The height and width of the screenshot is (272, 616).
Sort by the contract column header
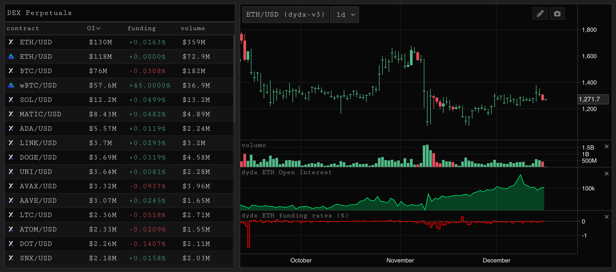(x=23, y=28)
